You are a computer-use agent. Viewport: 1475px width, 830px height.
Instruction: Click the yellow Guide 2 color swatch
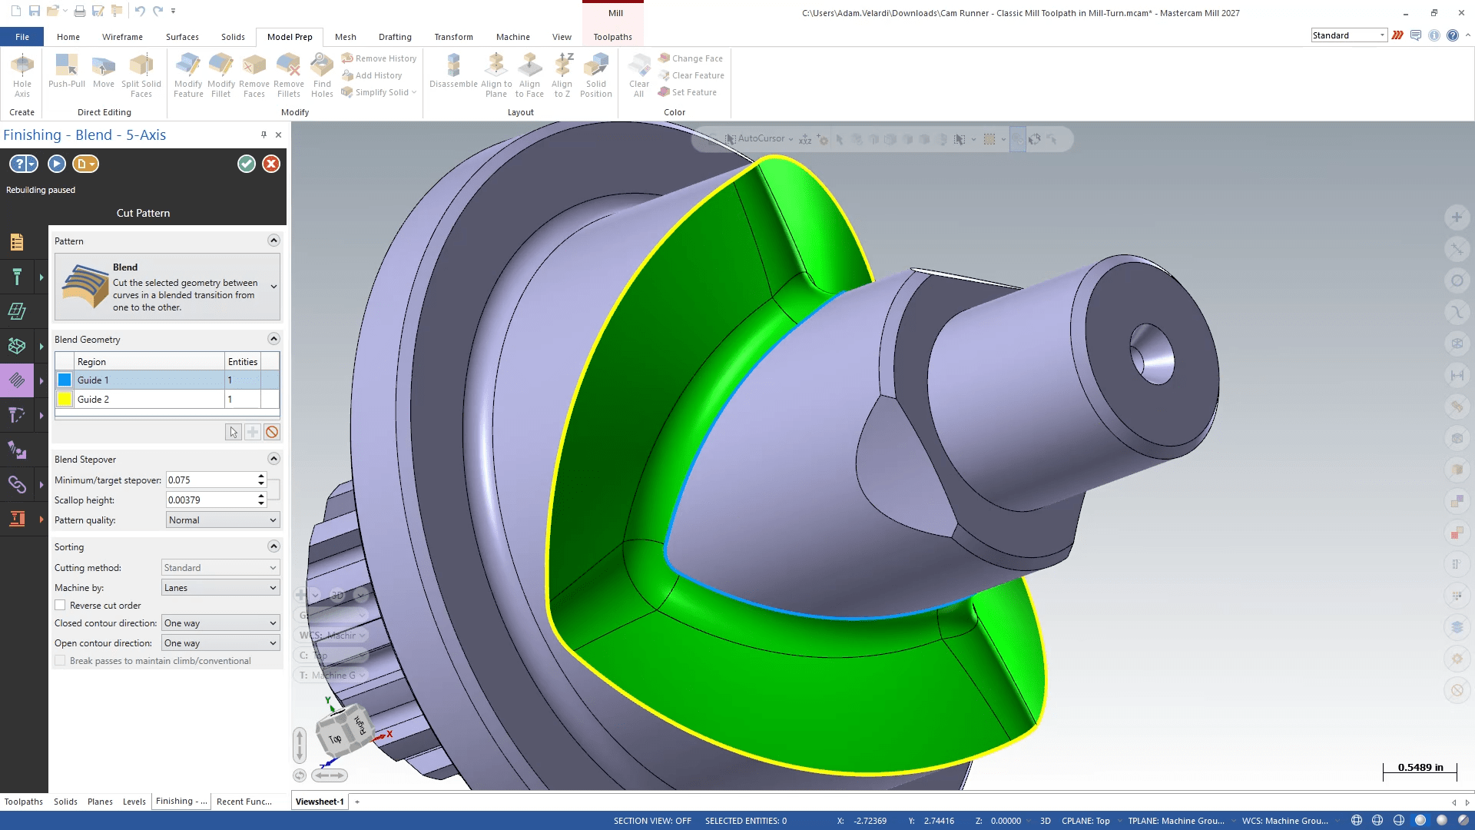(65, 399)
